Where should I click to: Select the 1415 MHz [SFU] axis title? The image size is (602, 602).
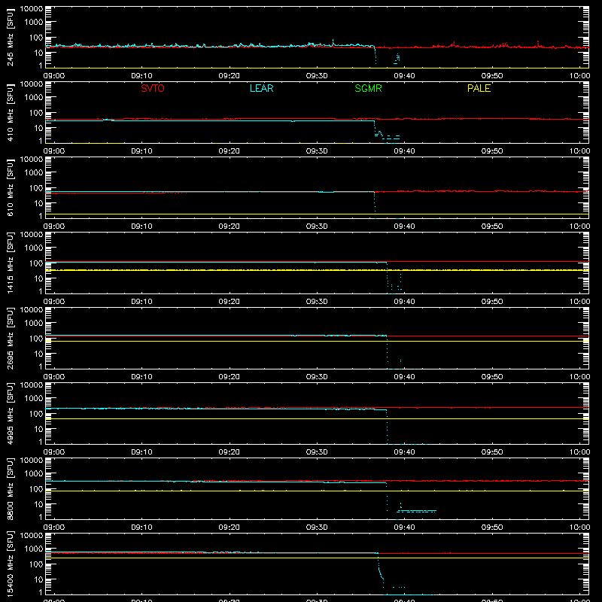(11, 263)
